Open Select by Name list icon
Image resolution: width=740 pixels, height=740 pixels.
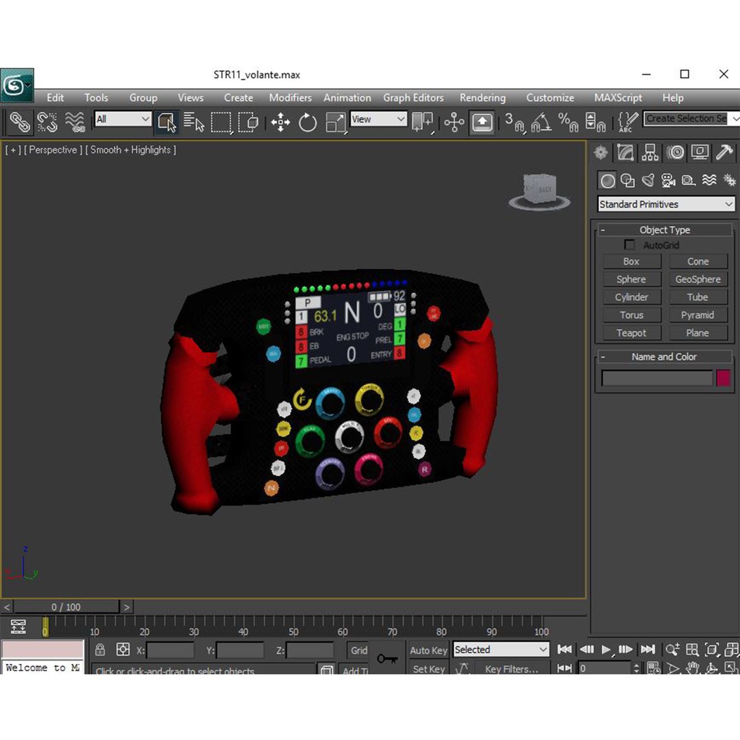(193, 122)
